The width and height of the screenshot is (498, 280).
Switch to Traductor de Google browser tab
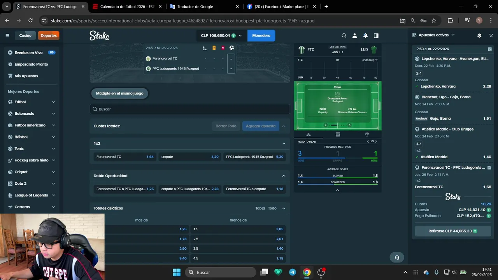204,7
